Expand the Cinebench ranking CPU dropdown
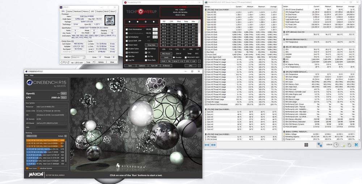The width and height of the screenshot is (362, 184). click(36, 136)
